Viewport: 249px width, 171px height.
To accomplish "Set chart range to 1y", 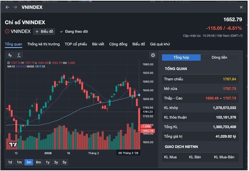I will click(x=48, y=162).
